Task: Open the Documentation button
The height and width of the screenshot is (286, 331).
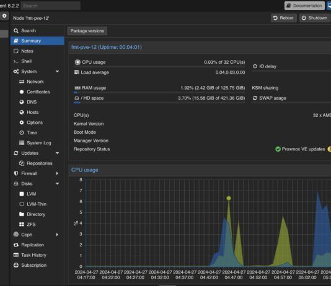Action: 304,6
